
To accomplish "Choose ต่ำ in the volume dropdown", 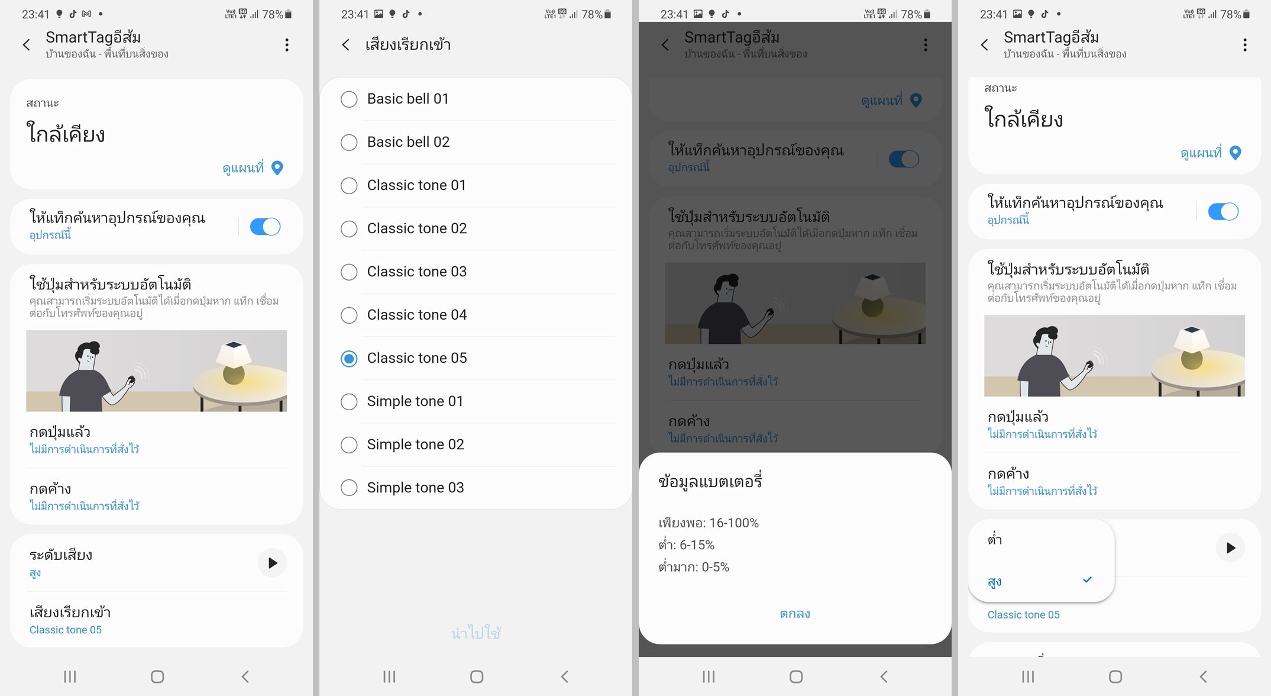I will [1041, 540].
